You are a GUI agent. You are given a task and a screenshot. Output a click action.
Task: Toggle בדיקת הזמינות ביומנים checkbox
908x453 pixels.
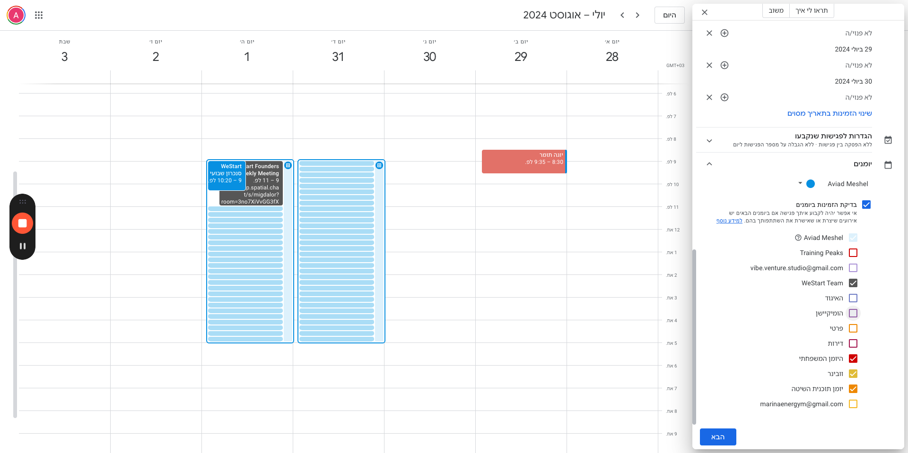(866, 205)
